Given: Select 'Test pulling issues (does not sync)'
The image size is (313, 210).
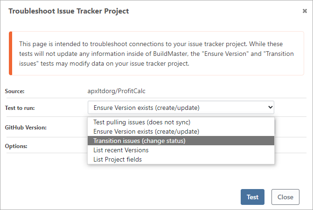Looking at the screenshot, I should [139, 122].
